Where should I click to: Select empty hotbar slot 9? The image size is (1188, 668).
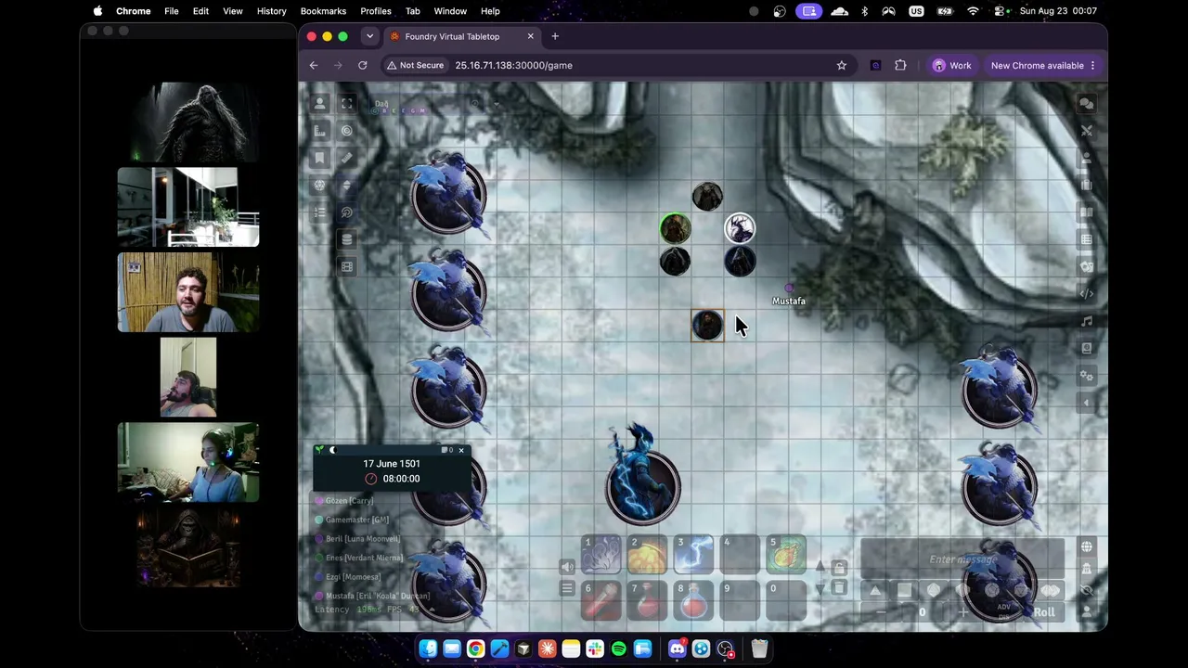(740, 600)
